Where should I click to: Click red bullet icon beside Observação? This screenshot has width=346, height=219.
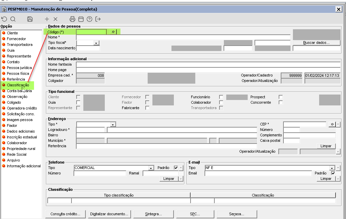pos(4,97)
